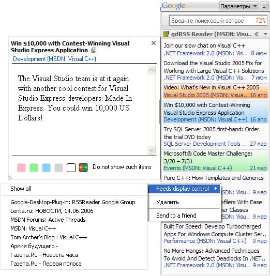This screenshot has height=276, width=270.
Task: Open the Параметры dropdown
Action: pos(239,7)
